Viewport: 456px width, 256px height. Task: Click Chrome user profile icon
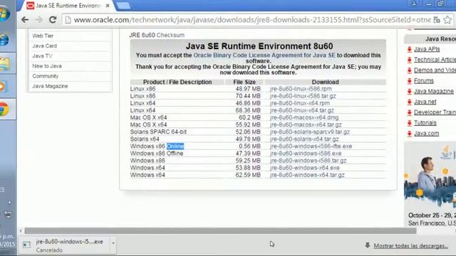click(414, 4)
